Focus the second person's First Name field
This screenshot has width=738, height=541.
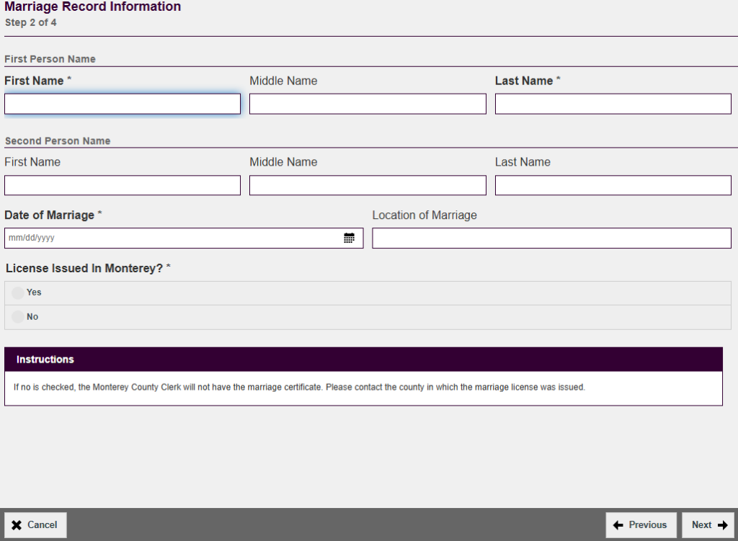pos(123,185)
